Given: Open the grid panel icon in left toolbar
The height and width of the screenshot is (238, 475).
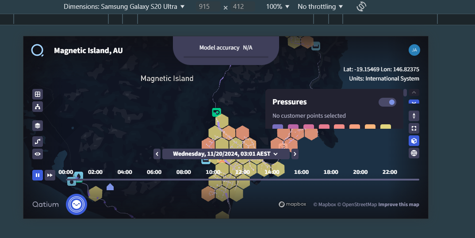Looking at the screenshot, I should tap(38, 94).
